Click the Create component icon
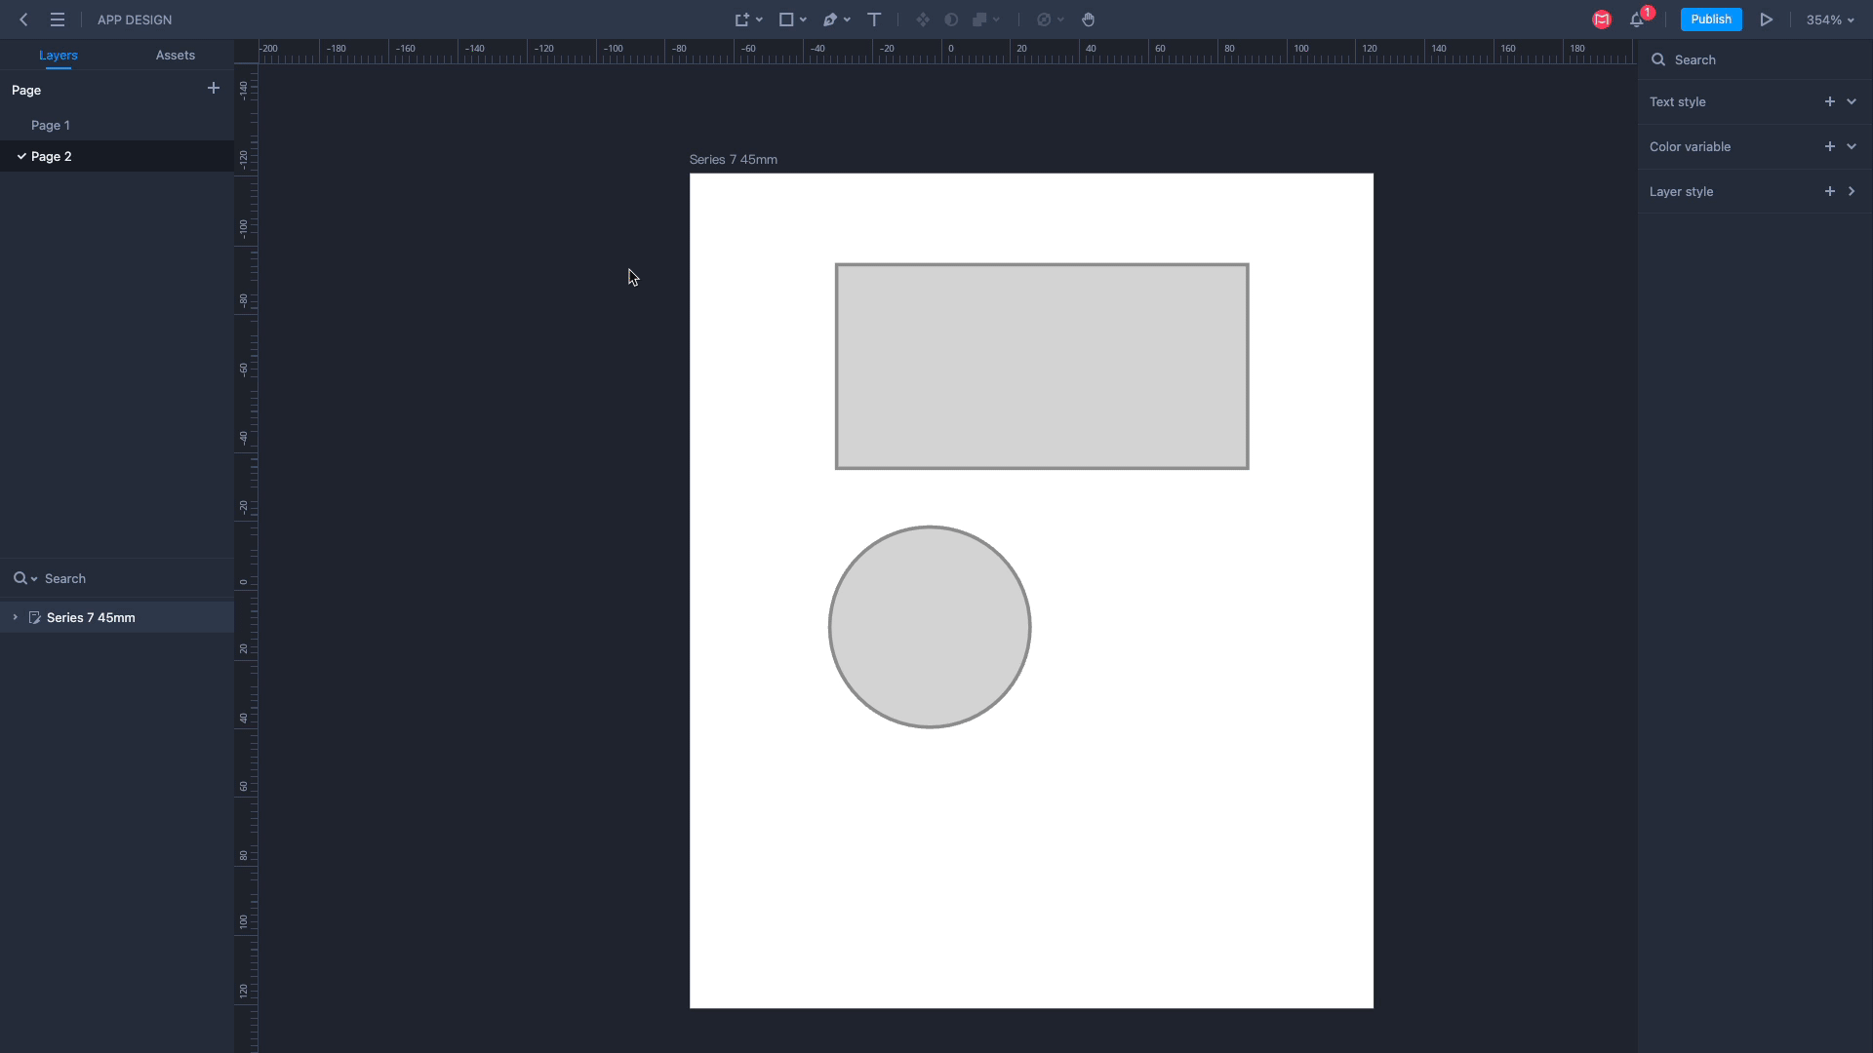Viewport: 1873px width, 1053px height. coord(922,19)
